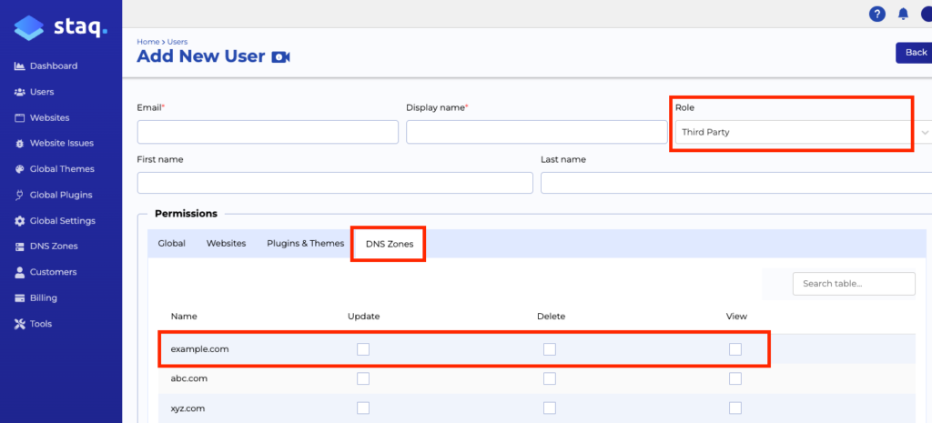Click the video camera icon beside the title
The width and height of the screenshot is (932, 423).
[280, 57]
